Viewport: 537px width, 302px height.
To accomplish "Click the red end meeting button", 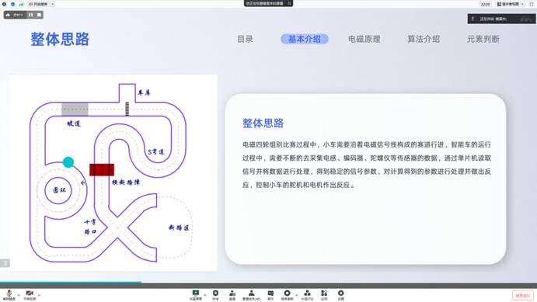I will coord(523,295).
